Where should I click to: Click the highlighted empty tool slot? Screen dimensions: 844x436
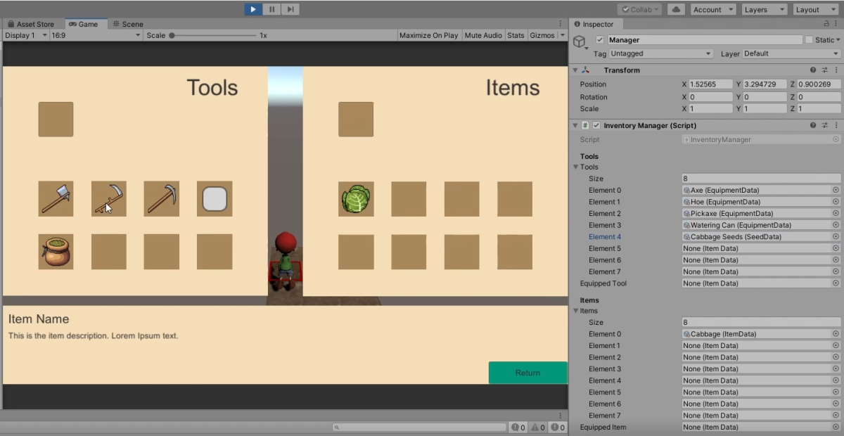point(214,198)
